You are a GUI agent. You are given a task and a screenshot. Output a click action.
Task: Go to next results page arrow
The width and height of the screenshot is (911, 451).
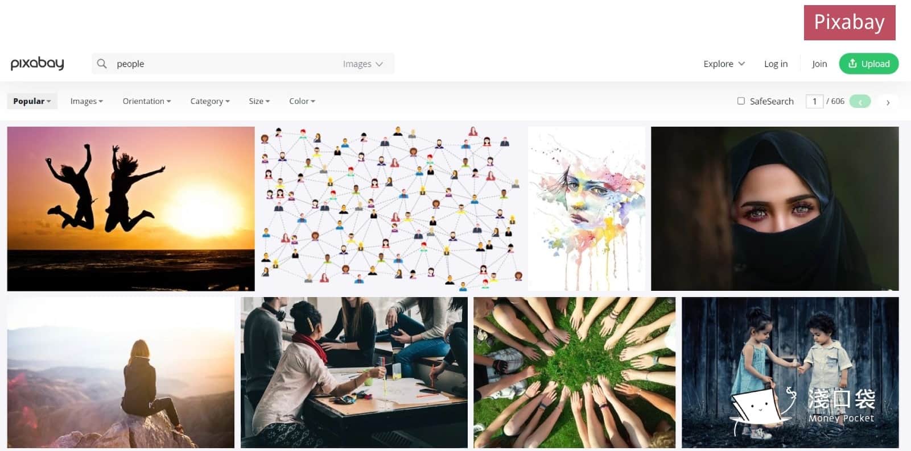pos(888,102)
